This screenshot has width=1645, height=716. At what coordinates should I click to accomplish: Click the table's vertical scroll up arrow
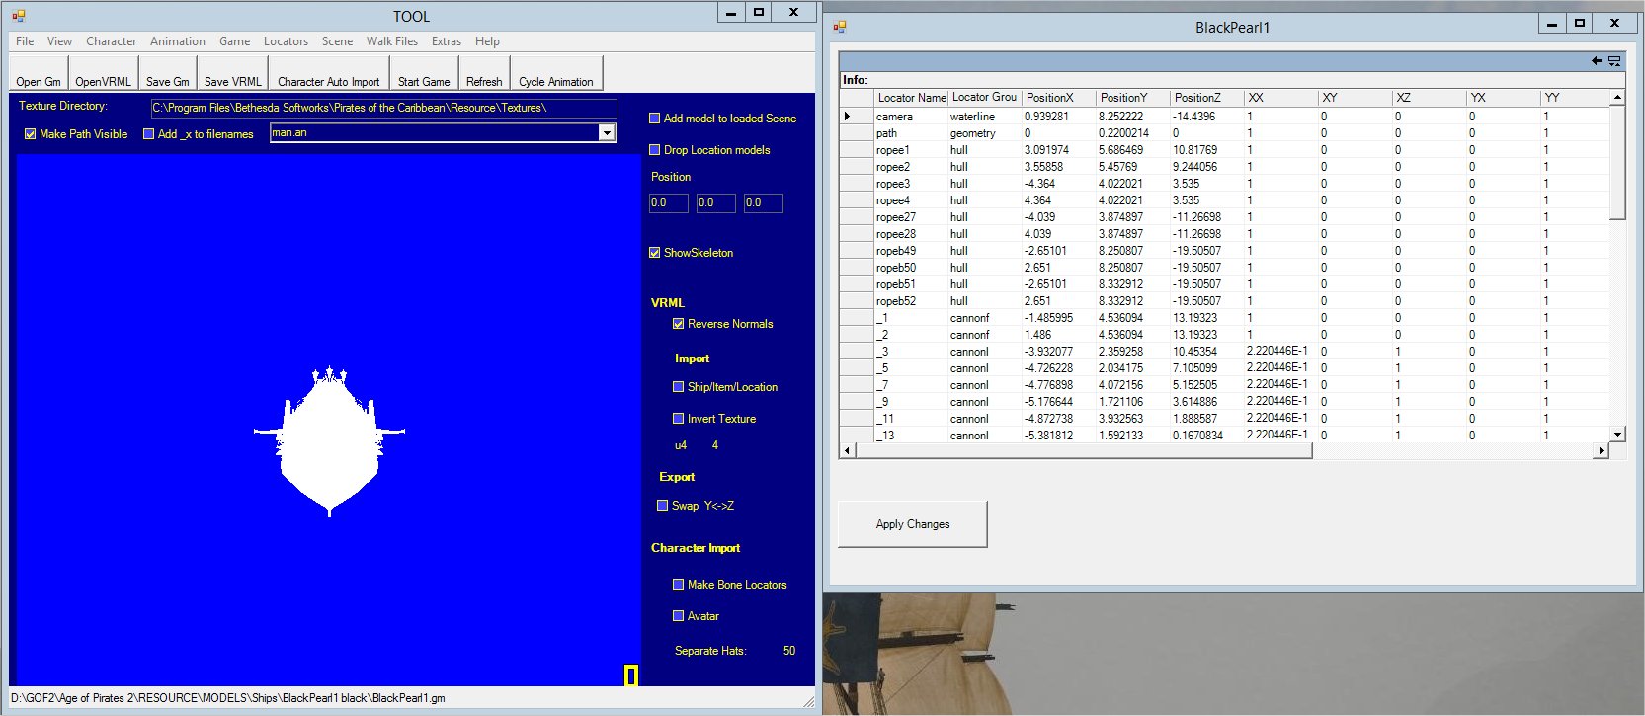1617,98
